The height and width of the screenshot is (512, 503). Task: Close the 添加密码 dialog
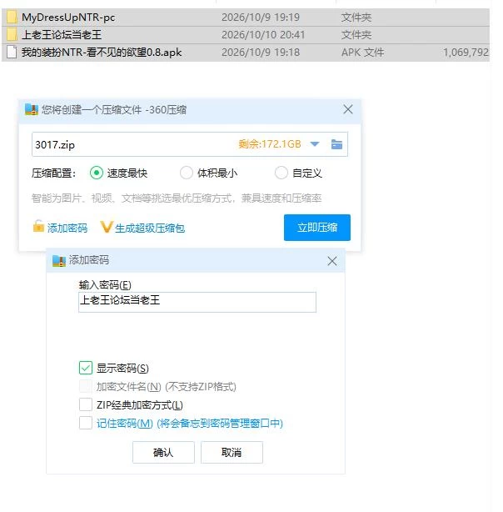[x=332, y=261]
